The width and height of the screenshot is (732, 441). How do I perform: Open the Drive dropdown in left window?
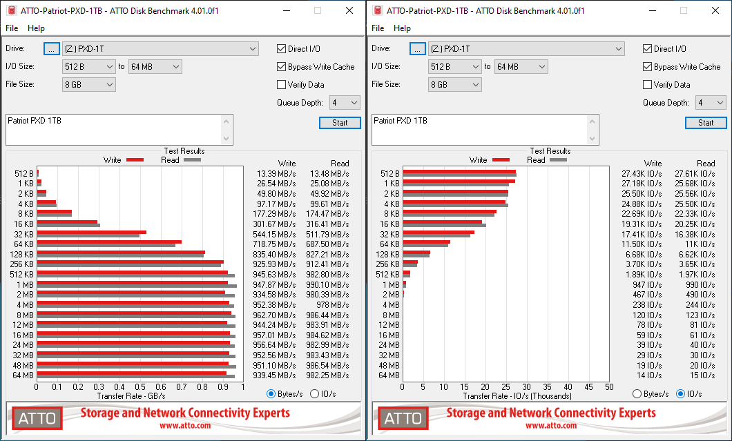pos(160,48)
